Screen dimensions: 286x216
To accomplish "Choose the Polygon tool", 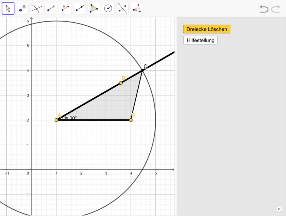I will (94, 9).
